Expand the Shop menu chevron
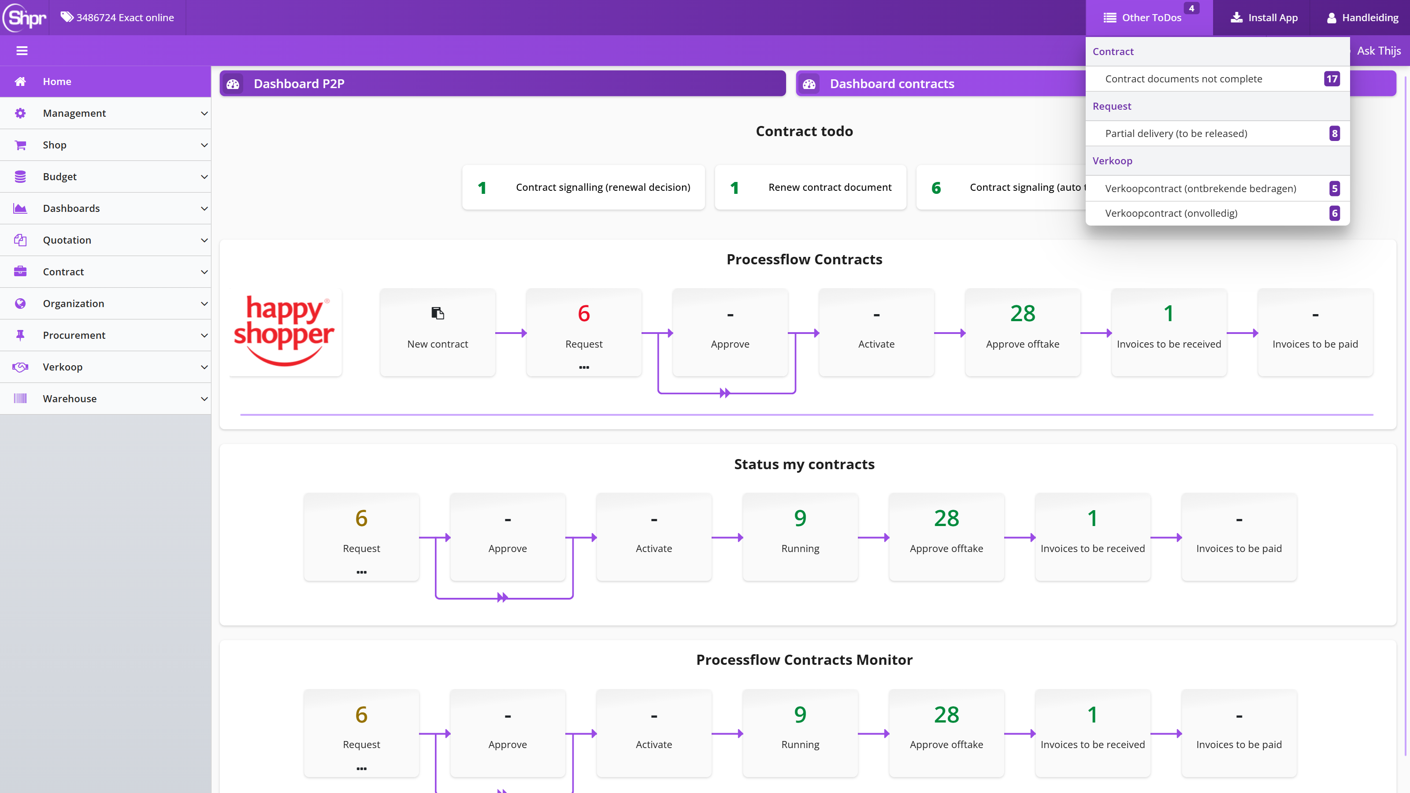The image size is (1410, 793). pyautogui.click(x=204, y=145)
